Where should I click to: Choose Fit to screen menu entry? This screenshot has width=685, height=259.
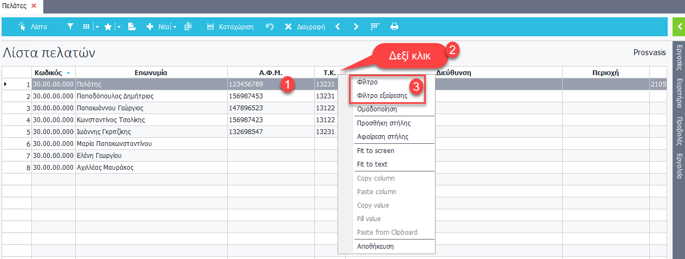point(376,151)
